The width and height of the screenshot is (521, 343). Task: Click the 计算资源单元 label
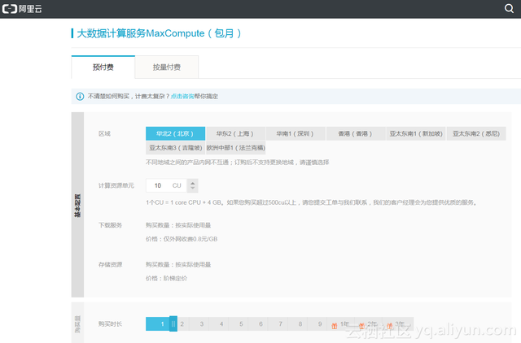116,185
